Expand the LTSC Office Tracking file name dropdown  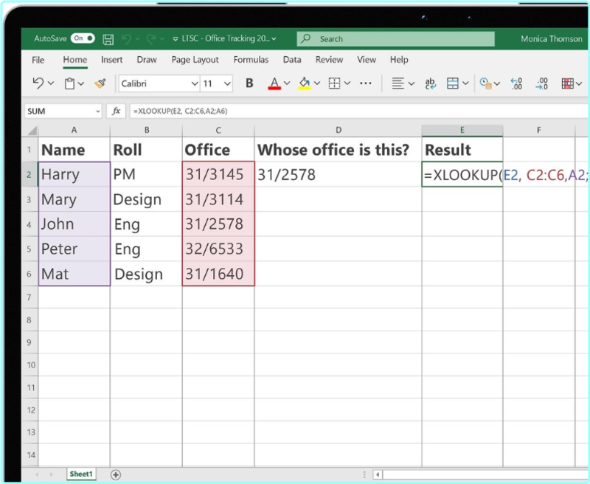(x=274, y=39)
